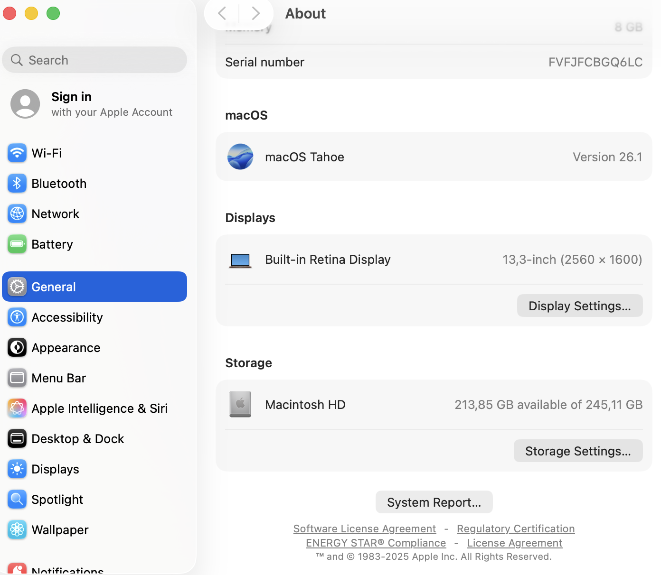Click the macOS Tahoe label
The height and width of the screenshot is (575, 661).
coord(305,157)
